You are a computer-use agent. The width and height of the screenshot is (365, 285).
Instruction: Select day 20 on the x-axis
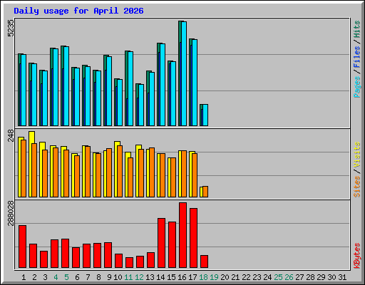click(x=225, y=277)
